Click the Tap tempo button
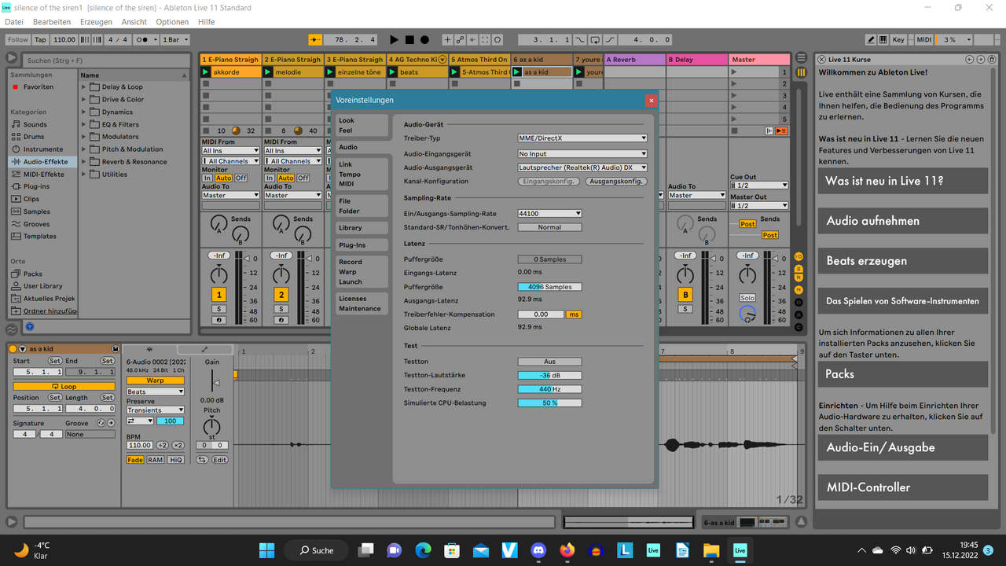1006x566 pixels. (40, 39)
